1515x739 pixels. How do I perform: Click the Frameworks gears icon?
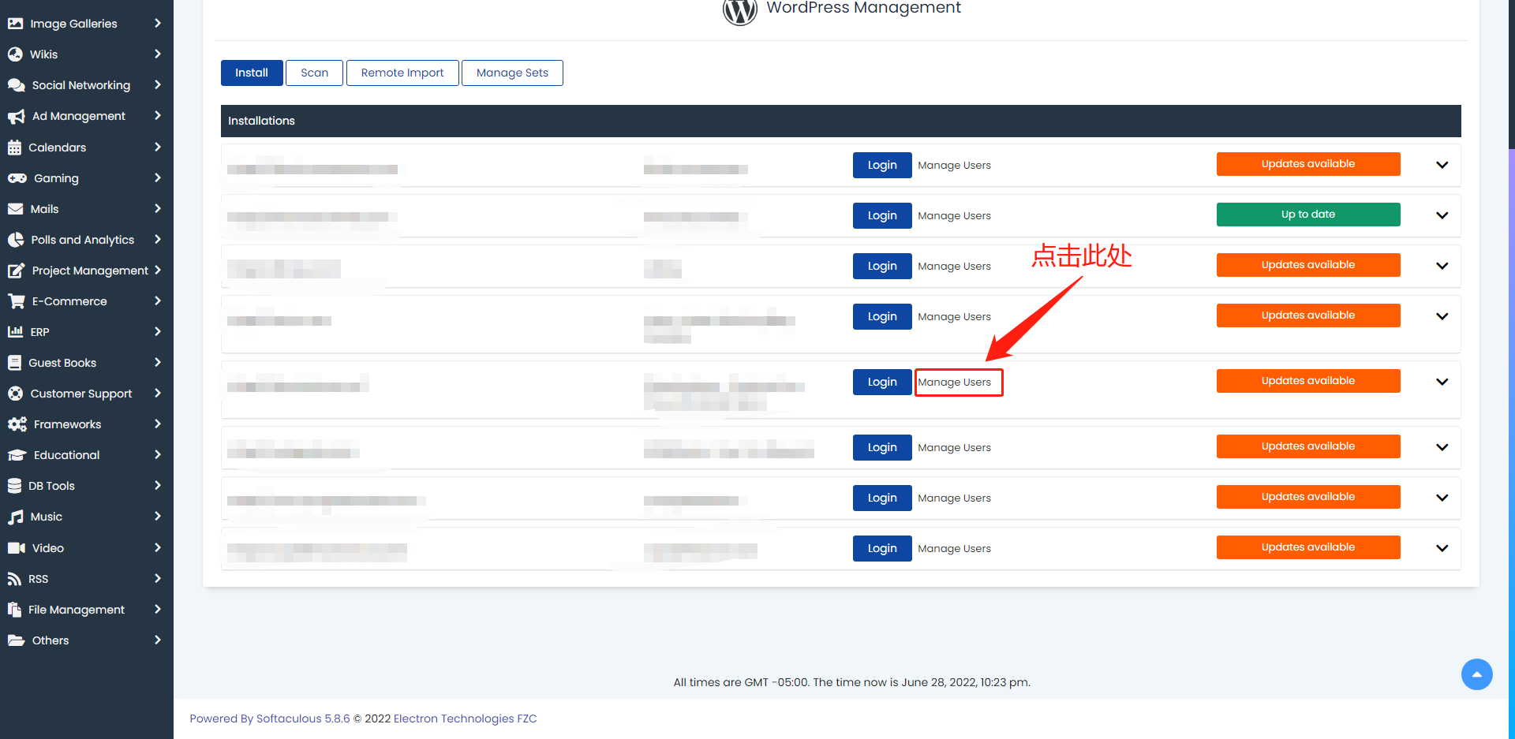click(x=17, y=424)
